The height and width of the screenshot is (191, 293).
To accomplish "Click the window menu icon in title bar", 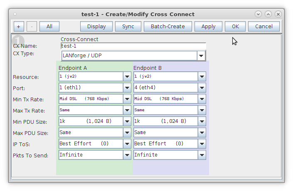I will coord(15,14).
